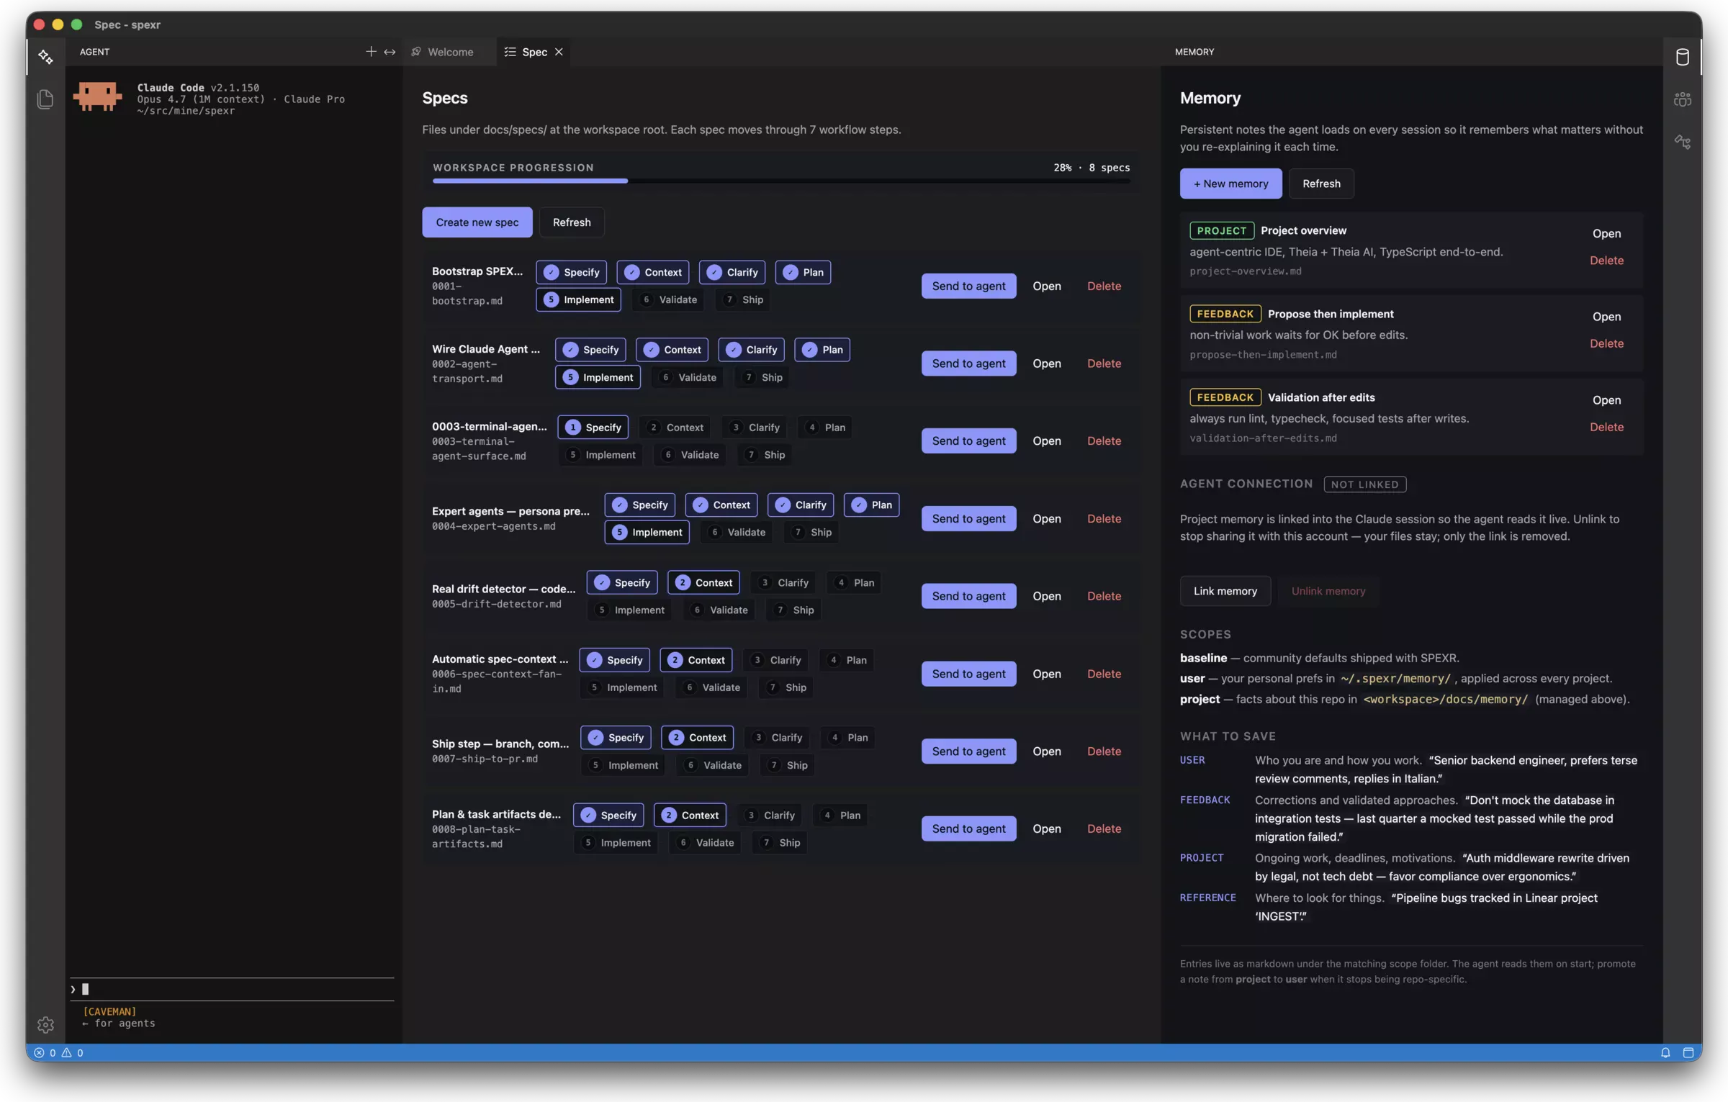Open the team agents icon in the right sidebar
This screenshot has width=1728, height=1102.
1683,99
